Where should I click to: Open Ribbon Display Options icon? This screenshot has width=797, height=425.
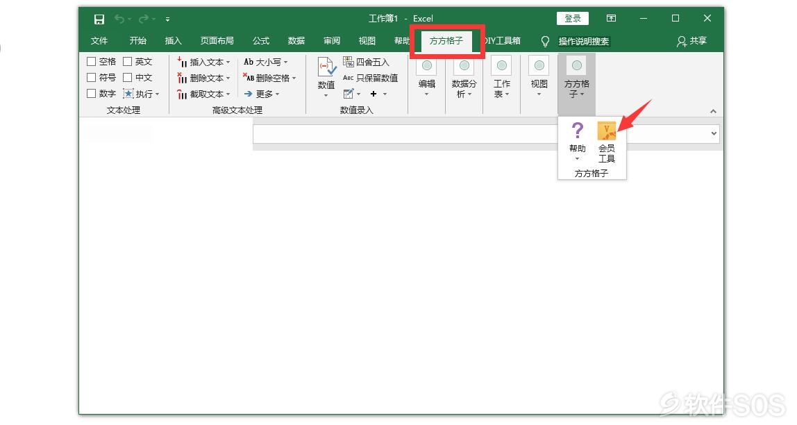click(x=612, y=18)
